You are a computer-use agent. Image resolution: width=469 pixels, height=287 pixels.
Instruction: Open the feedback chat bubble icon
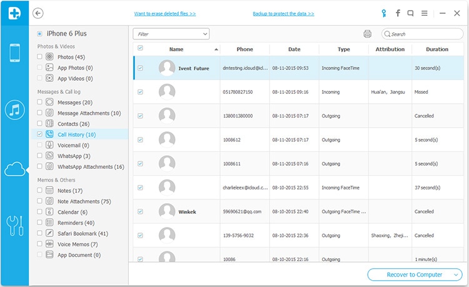(410, 13)
